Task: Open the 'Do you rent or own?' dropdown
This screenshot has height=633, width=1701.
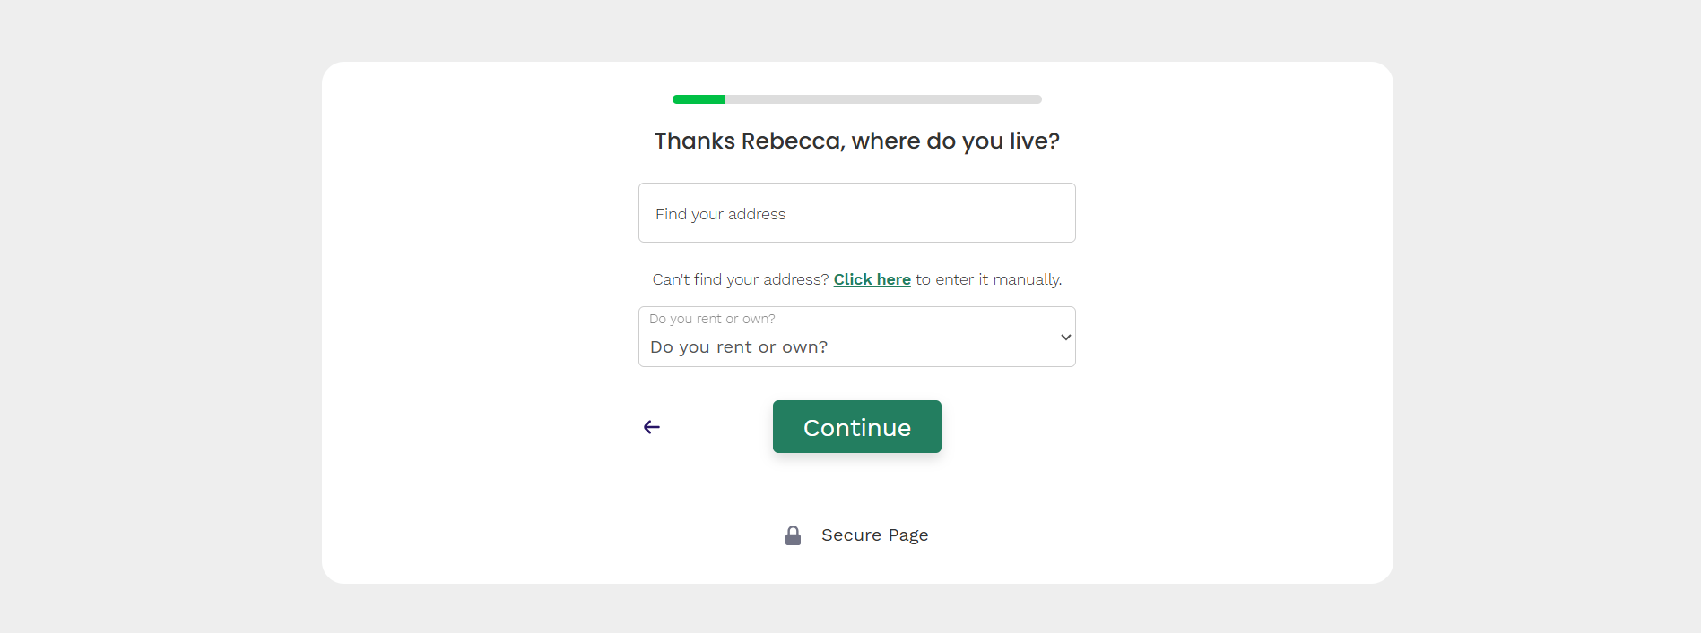Action: pos(856,338)
